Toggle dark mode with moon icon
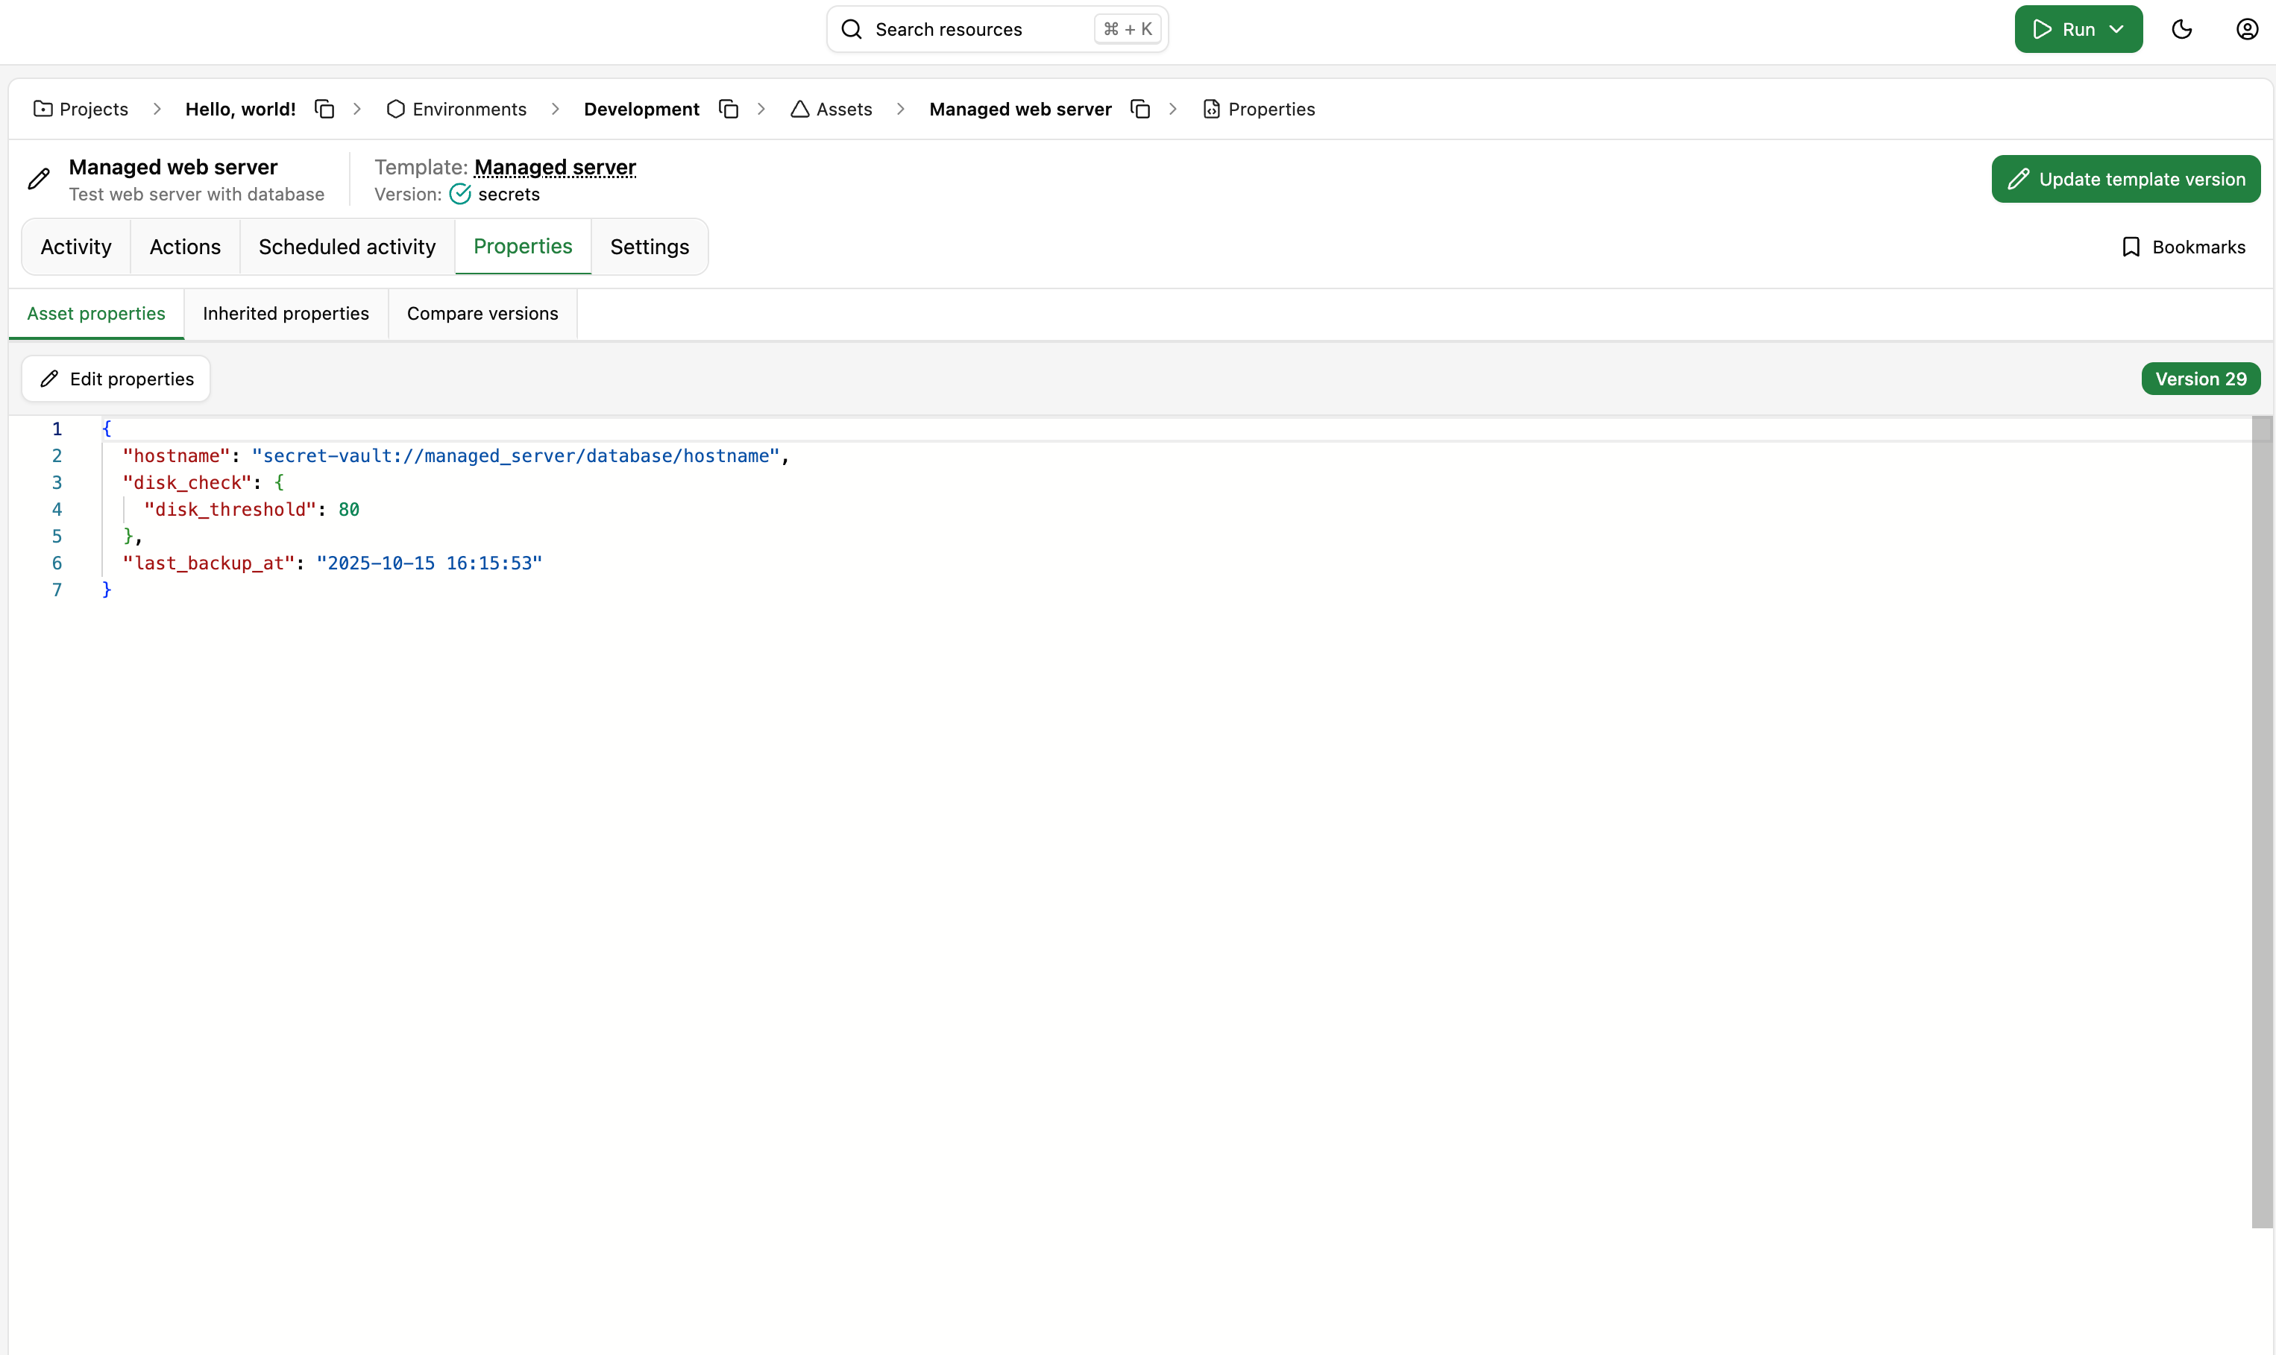This screenshot has width=2276, height=1355. (x=2182, y=29)
